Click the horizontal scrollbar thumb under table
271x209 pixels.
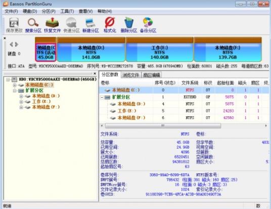163,126
